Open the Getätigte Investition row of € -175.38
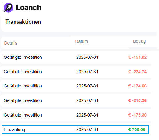 tap(76, 115)
